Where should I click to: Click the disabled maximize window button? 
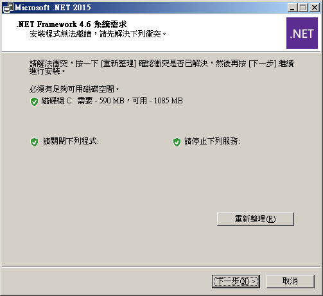tap(303, 8)
